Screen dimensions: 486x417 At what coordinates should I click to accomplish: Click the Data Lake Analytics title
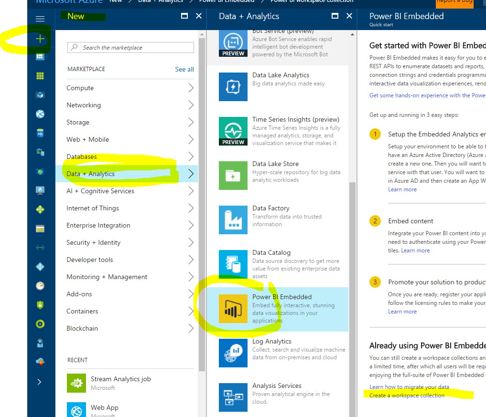point(281,75)
